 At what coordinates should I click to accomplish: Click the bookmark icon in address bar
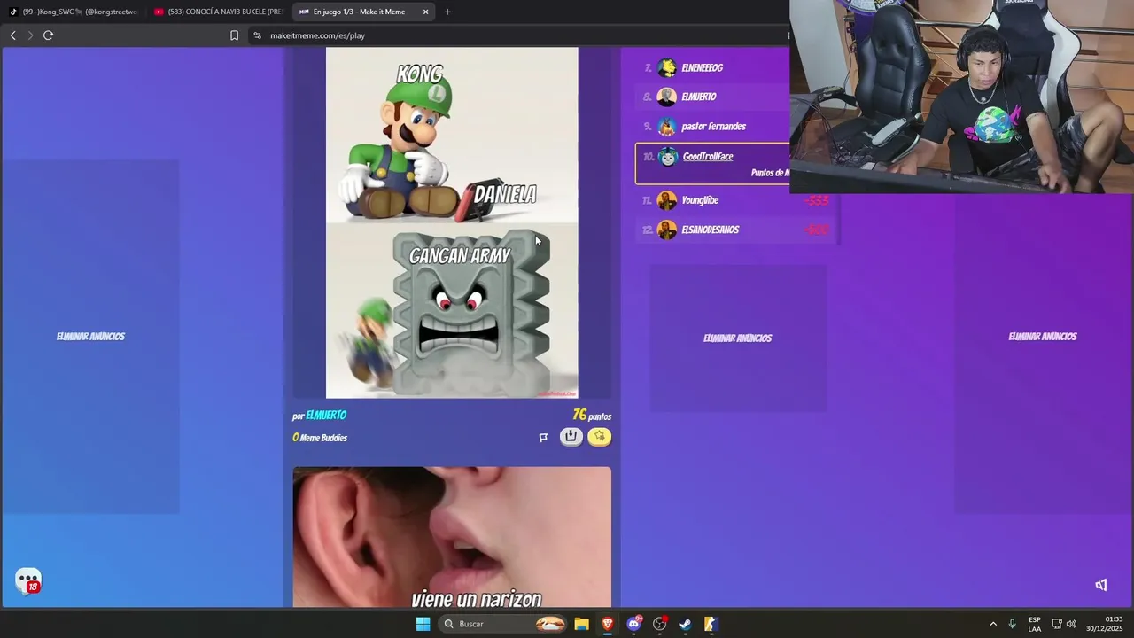point(234,35)
